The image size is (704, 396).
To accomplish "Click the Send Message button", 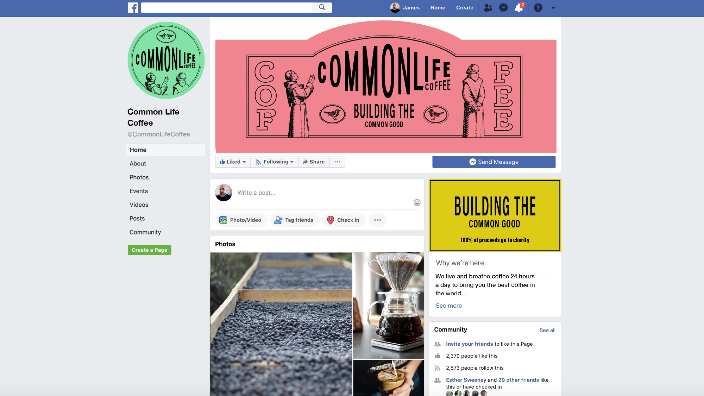I will 494,162.
